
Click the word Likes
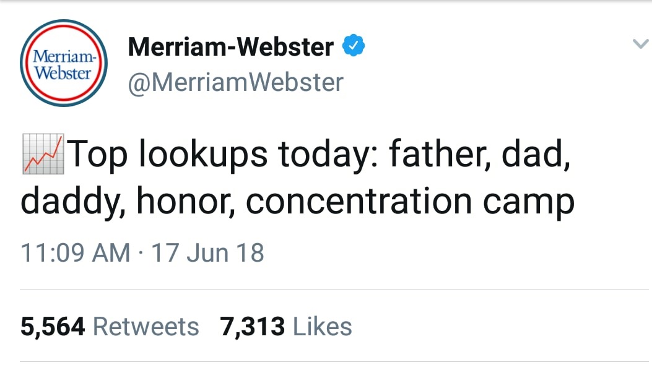(322, 327)
